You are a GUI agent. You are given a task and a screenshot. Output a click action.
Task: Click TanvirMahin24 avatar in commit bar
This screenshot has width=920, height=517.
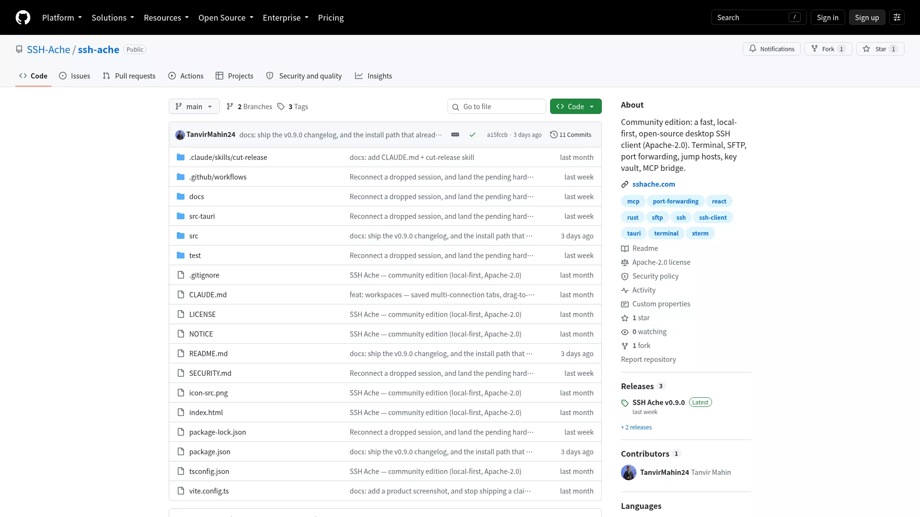(x=180, y=135)
